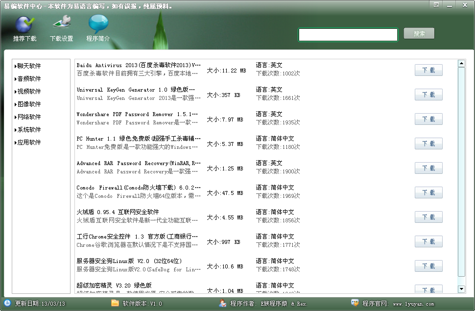The width and height of the screenshot is (475, 311).
Task: Click 下载 for Wondershare PDF Password Remover
Action: (x=428, y=120)
